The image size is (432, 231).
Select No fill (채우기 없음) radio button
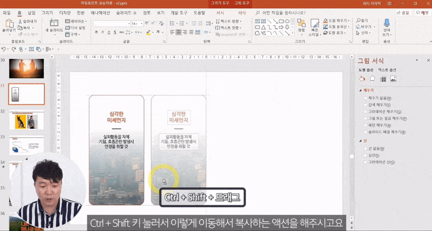click(x=366, y=98)
